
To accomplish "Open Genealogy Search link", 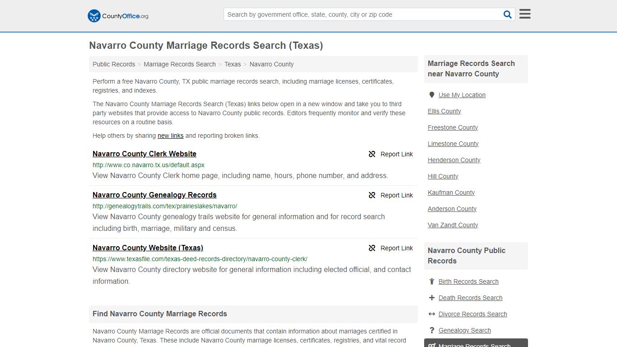I will click(x=465, y=330).
